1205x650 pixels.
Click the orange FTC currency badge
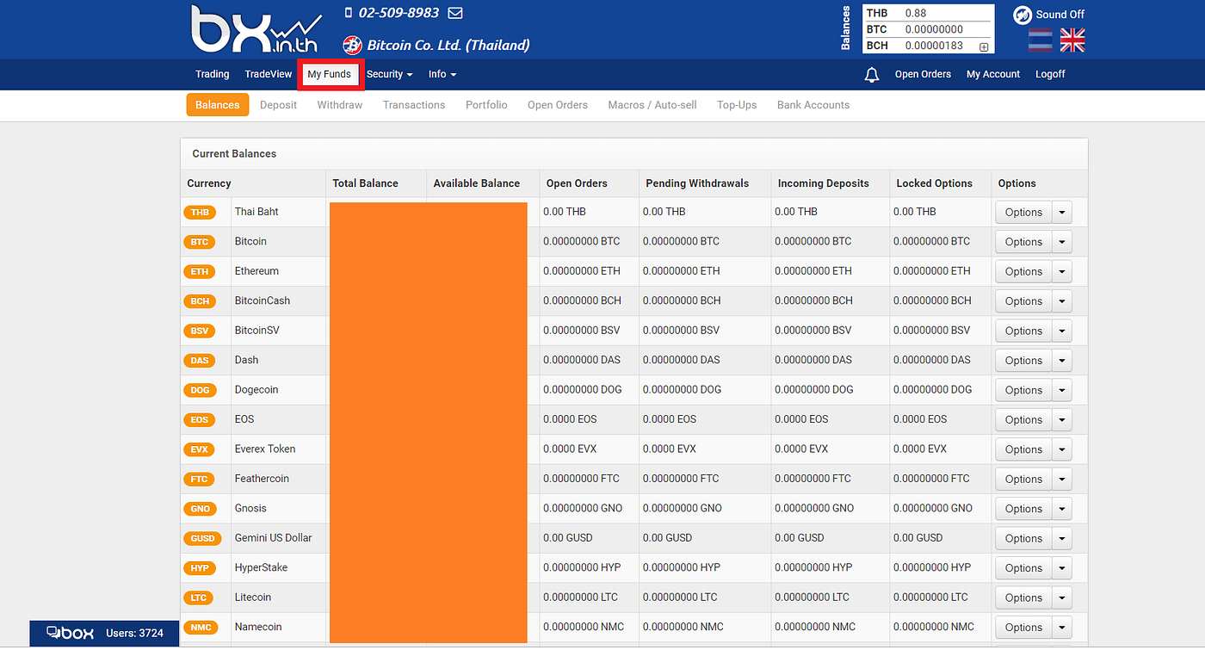(x=200, y=479)
